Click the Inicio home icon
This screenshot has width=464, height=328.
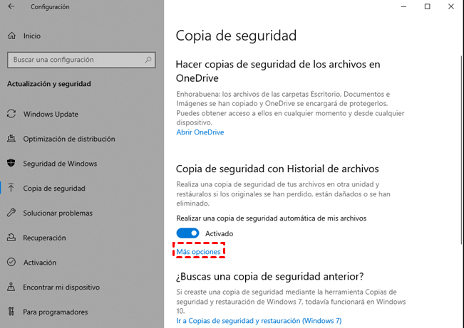tap(11, 36)
